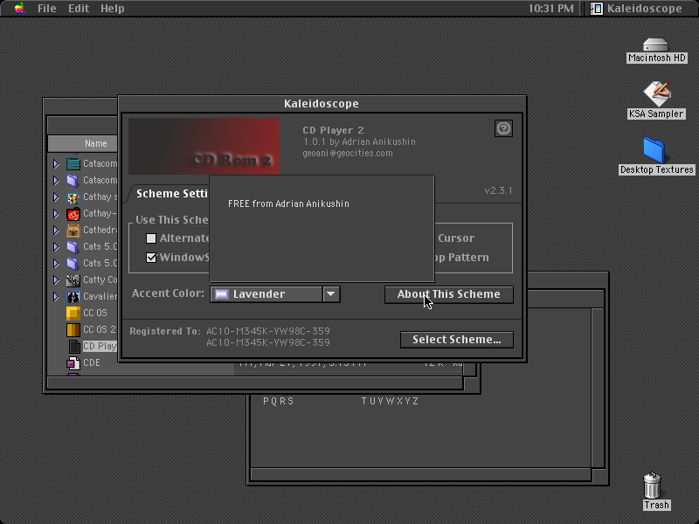699x524 pixels.
Task: Expand the Cathedr row
Action: (56, 231)
